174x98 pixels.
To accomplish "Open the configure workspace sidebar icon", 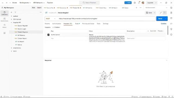I will 4,33.
